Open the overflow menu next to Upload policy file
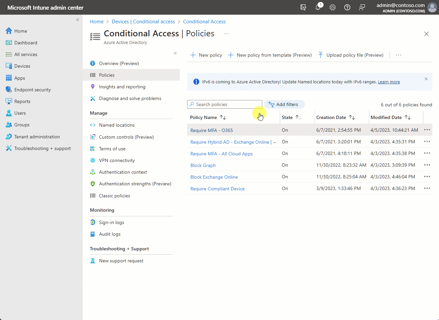Image resolution: width=439 pixels, height=320 pixels. [x=398, y=55]
